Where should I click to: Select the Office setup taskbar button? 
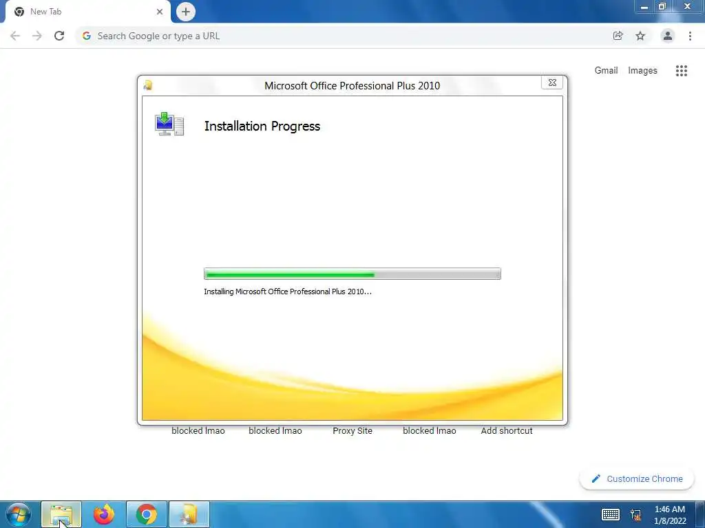point(189,514)
